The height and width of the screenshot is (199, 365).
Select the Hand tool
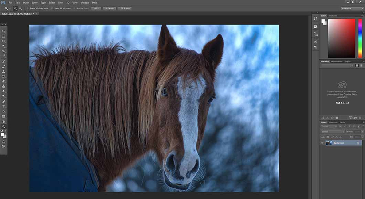coord(4,122)
